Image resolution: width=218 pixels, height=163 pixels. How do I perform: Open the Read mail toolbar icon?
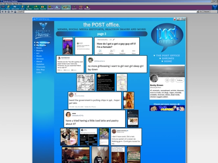click(x=3, y=8)
